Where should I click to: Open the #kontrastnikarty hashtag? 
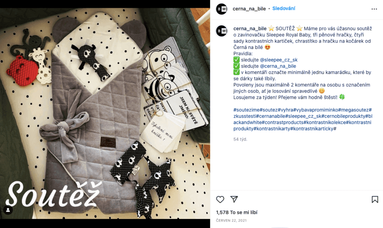point(272,129)
